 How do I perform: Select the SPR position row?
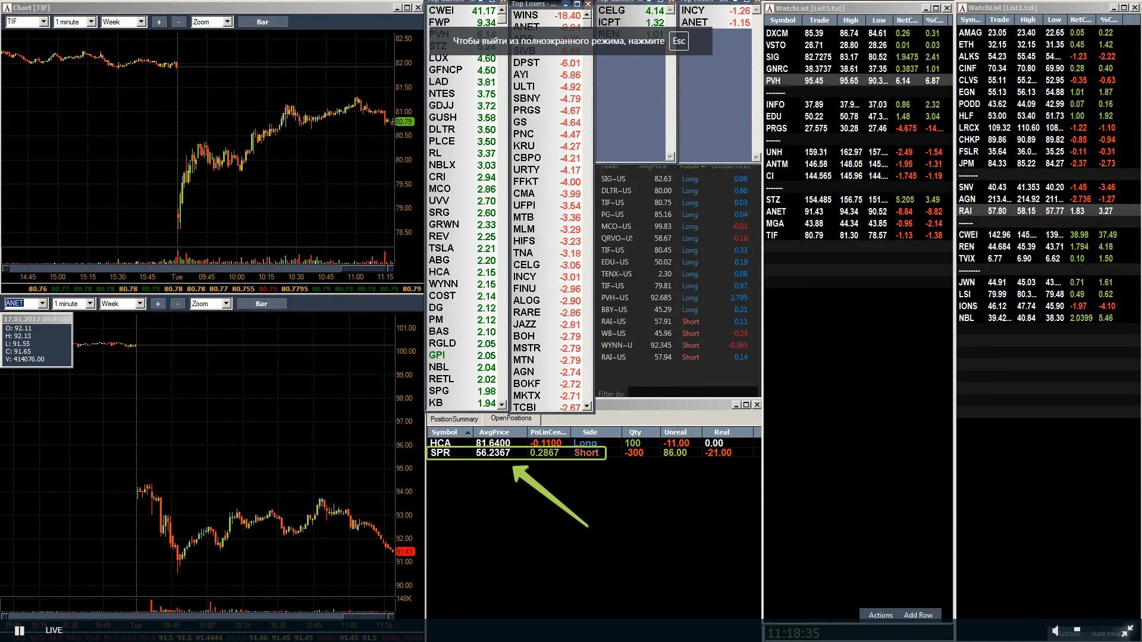(x=594, y=453)
